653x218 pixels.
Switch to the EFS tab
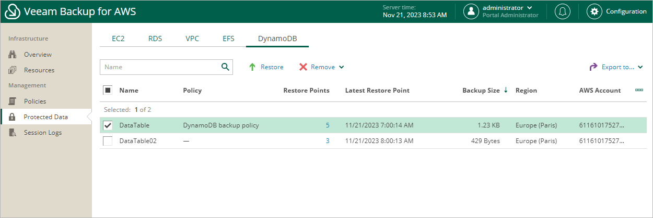pyautogui.click(x=228, y=39)
